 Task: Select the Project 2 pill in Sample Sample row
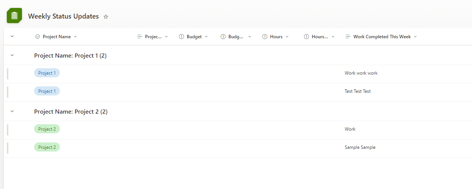click(x=47, y=147)
